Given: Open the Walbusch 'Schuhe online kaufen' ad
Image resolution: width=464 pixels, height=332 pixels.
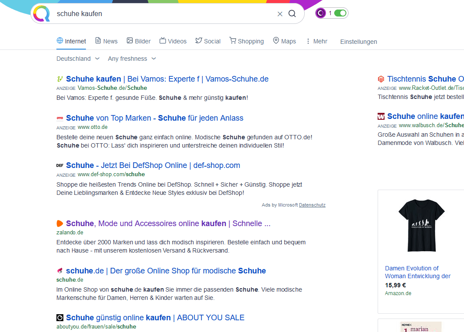Looking at the screenshot, I should (425, 116).
